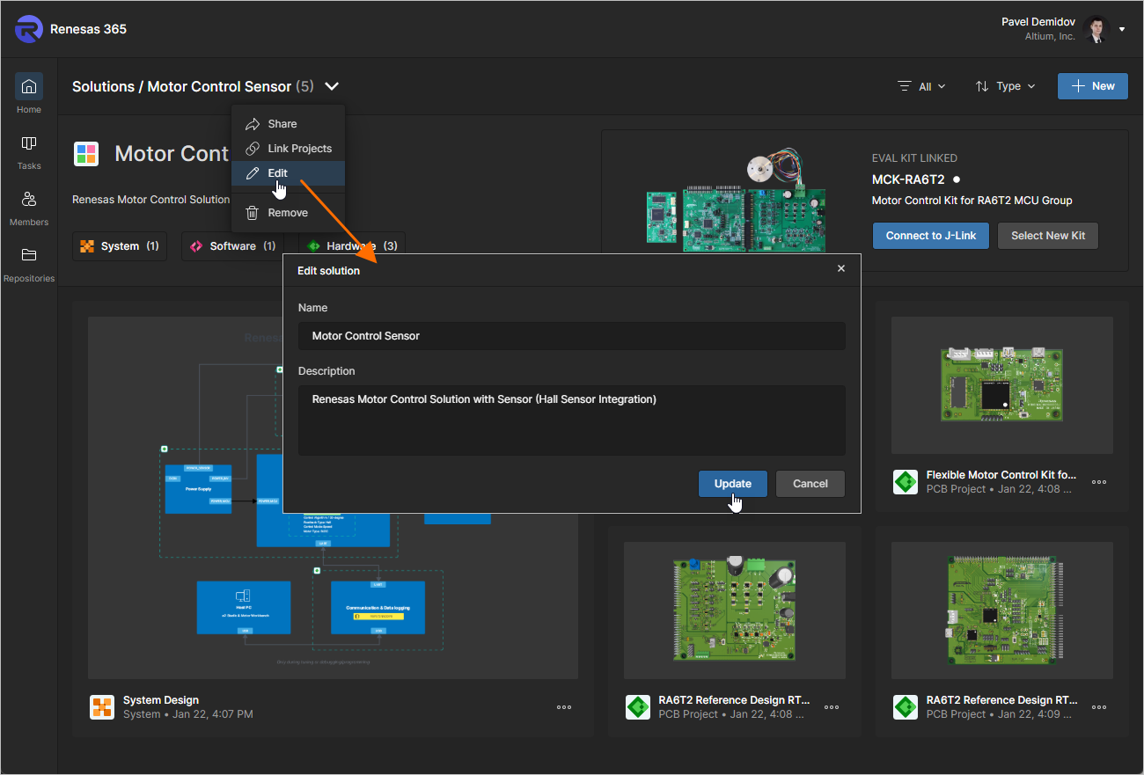Click the New button
This screenshot has height=775, width=1144.
(1092, 86)
